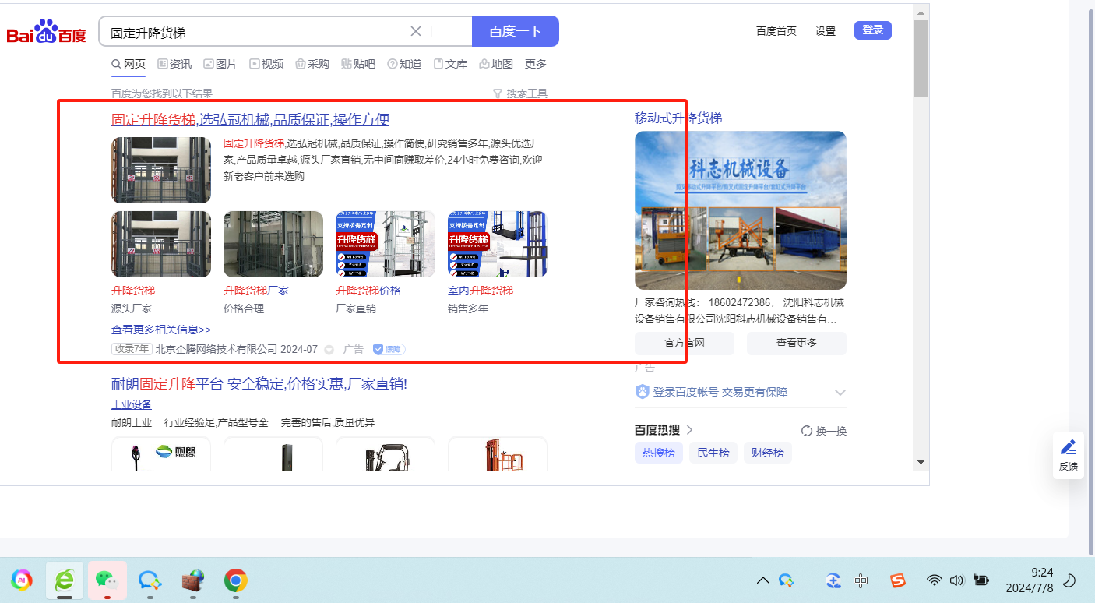Open 查看更多相关信息>> link

(x=161, y=330)
